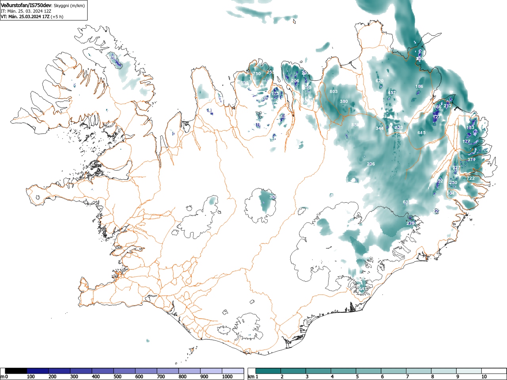The height and width of the screenshot is (380, 507).
Task: Click the 279 visibility value on the map
Action: pyautogui.click(x=410, y=223)
